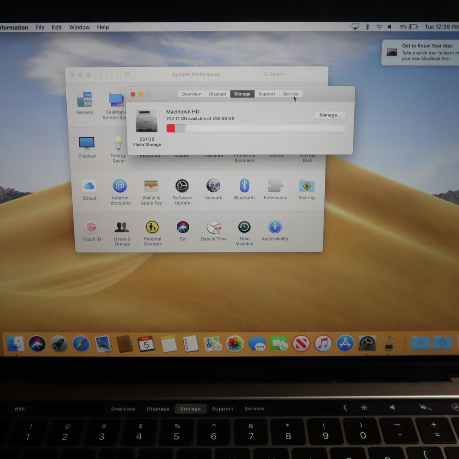
Task: Click forward arrow in System Preferences toolbar
Action: click(111, 75)
